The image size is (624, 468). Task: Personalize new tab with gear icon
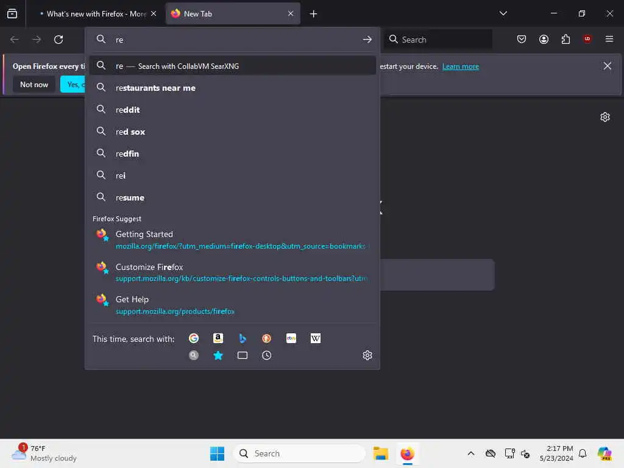(605, 117)
